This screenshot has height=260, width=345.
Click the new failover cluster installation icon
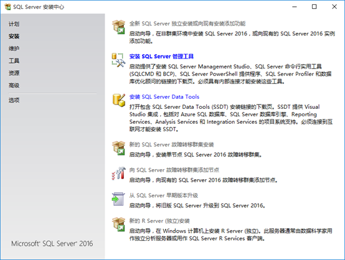pos(118,148)
